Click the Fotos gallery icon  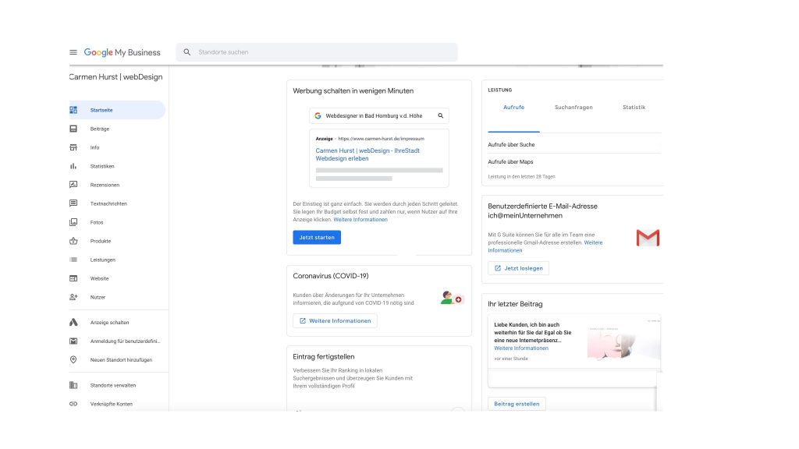(x=73, y=222)
